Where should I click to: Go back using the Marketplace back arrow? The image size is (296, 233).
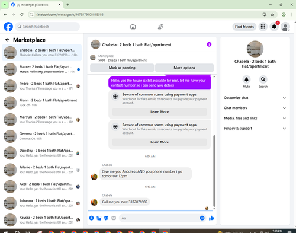(8, 40)
